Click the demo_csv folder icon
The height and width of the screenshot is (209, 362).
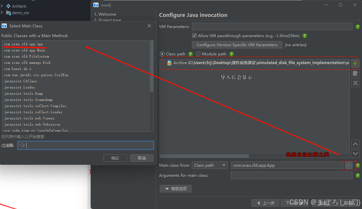(8, 13)
